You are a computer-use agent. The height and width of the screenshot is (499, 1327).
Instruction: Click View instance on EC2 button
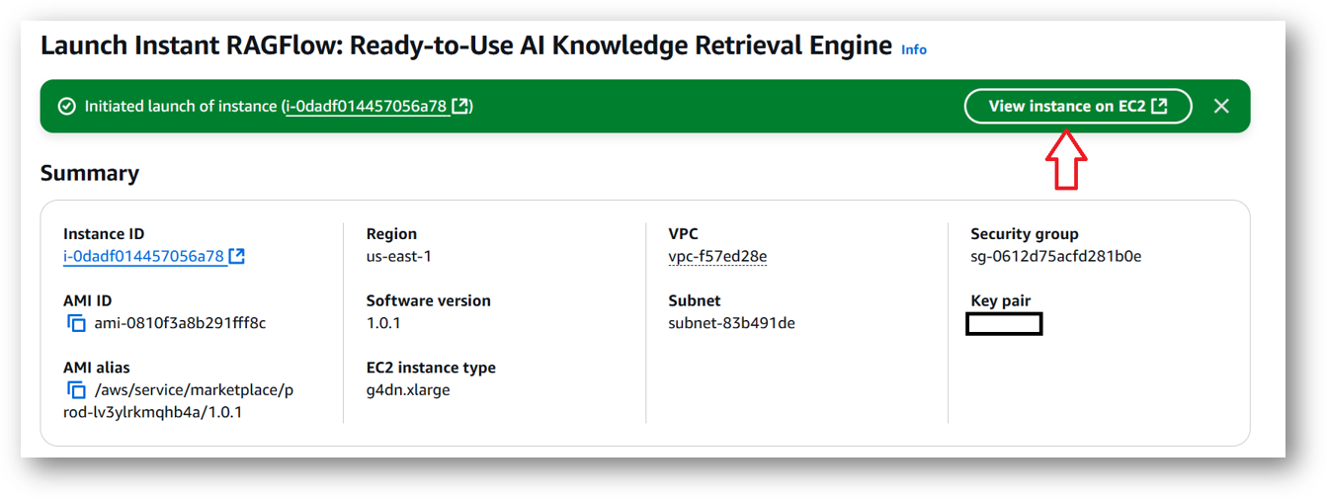tap(1077, 106)
